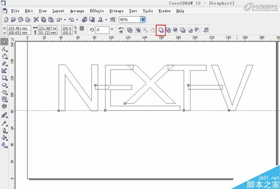280x189 pixels.
Task: Combine the selected objects
Action: (x=130, y=30)
